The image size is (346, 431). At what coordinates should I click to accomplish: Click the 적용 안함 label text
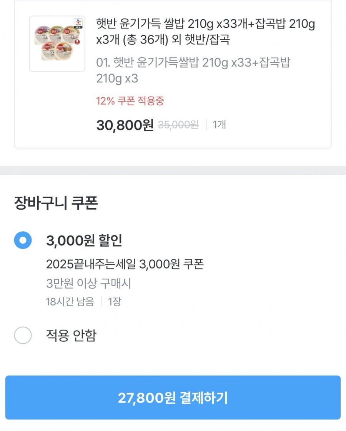coord(71,336)
